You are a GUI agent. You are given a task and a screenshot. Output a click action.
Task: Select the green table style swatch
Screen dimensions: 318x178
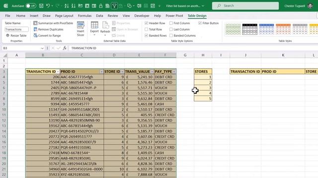pos(233,29)
